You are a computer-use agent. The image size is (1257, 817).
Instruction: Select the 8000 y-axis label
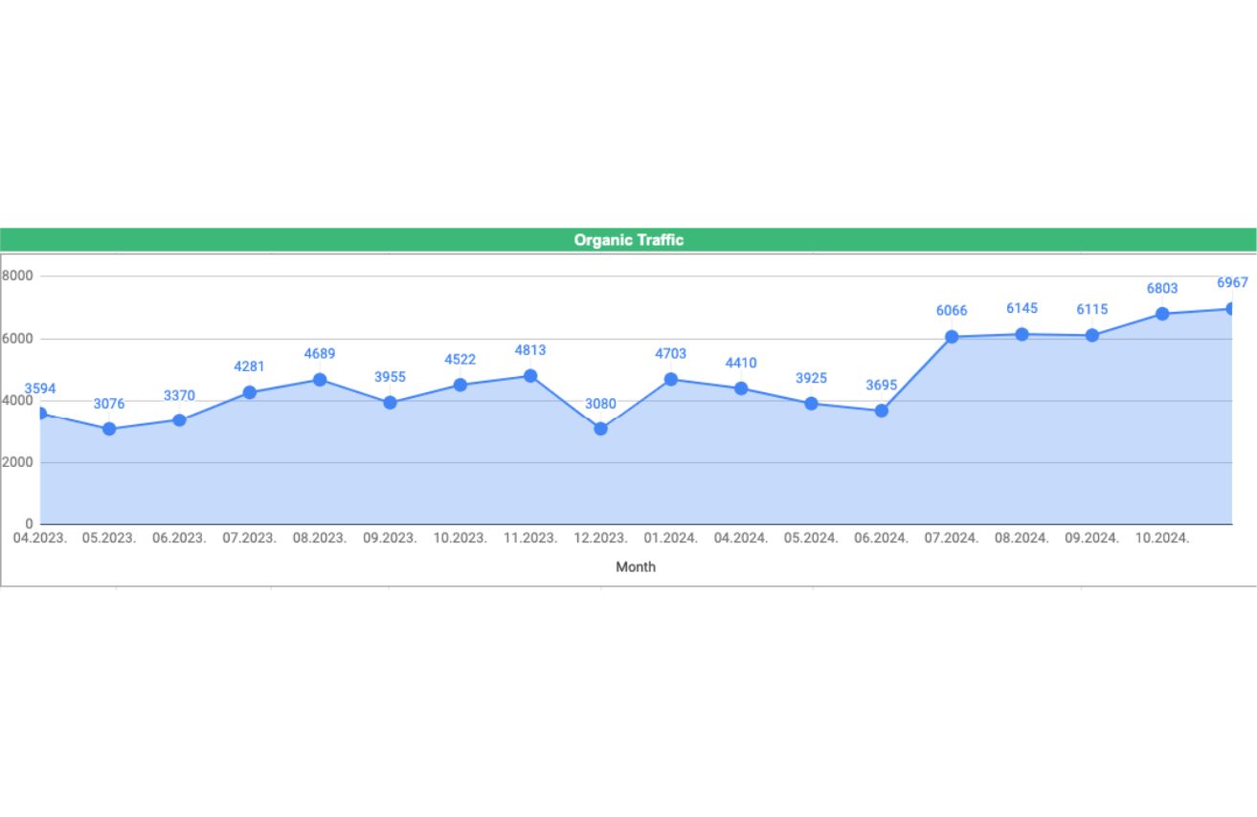tap(17, 276)
